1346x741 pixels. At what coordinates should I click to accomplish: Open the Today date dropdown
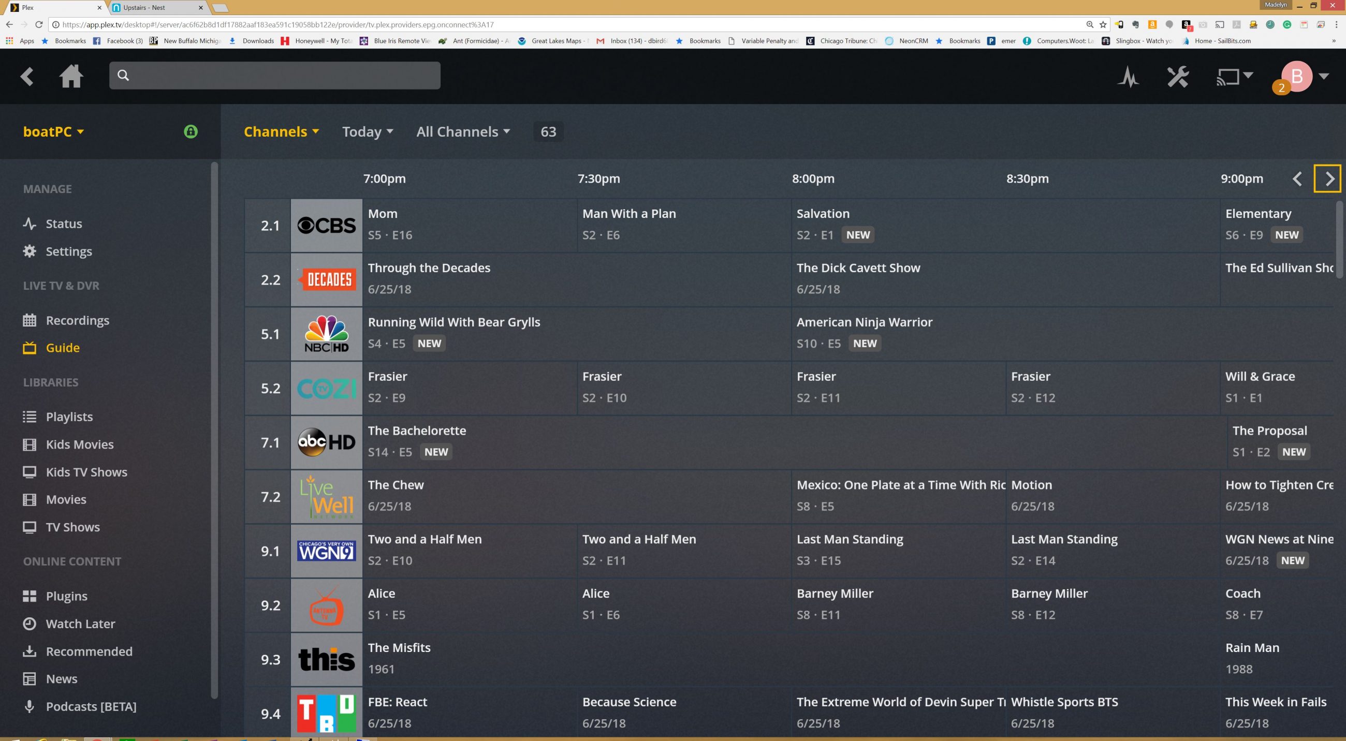click(368, 131)
